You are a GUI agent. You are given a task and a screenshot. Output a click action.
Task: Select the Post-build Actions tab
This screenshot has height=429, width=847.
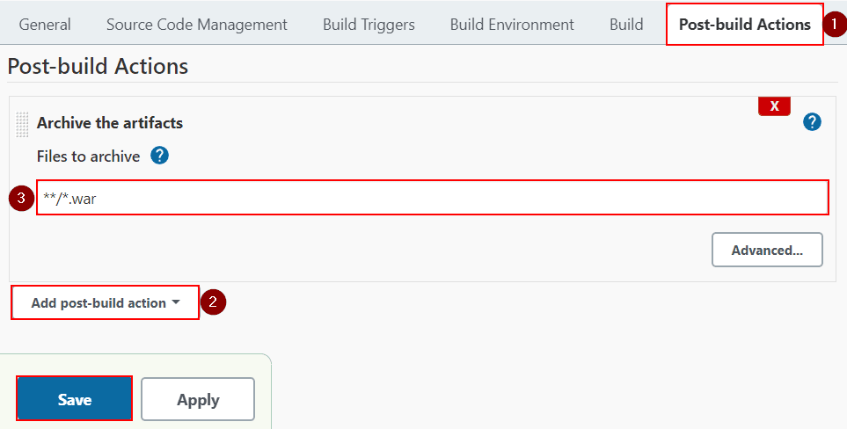[x=745, y=25]
